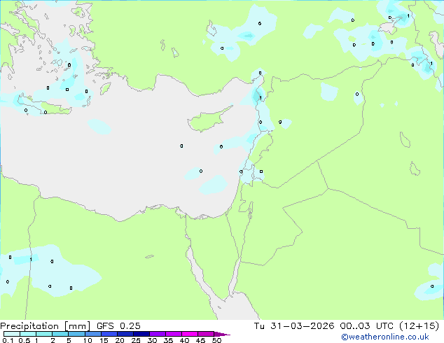Click the 2–5 mm legend color swatch

coord(60,334)
